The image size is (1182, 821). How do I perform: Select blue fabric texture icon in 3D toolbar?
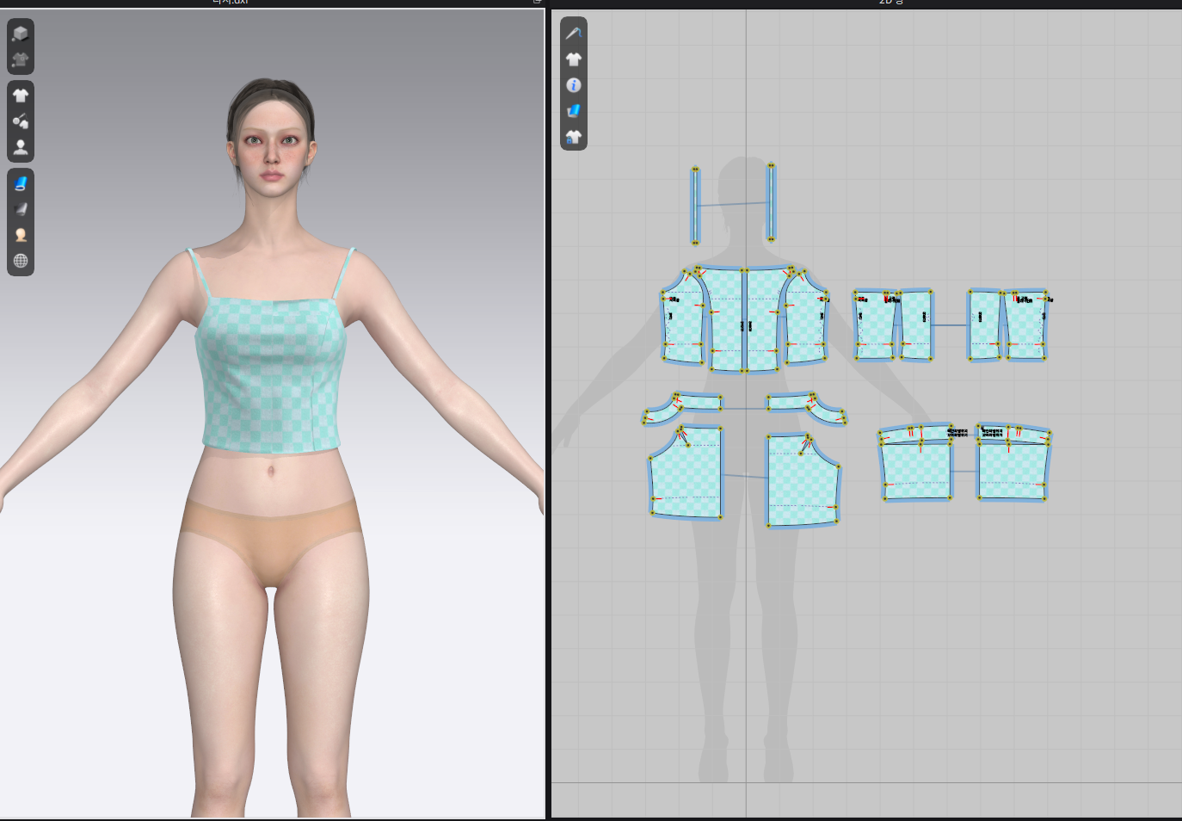[21, 183]
